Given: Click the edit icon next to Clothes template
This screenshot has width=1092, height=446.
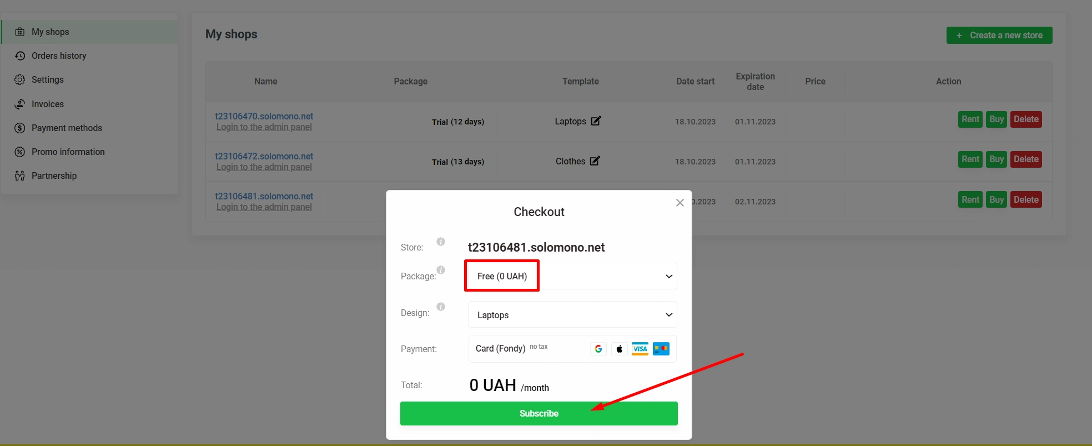Looking at the screenshot, I should 595,161.
